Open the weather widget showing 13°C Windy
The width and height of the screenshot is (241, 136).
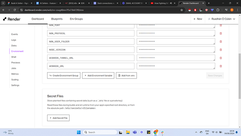8,132
